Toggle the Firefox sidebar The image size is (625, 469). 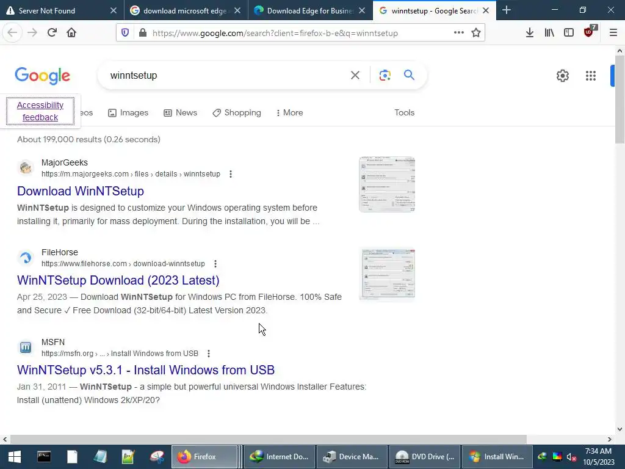[569, 33]
